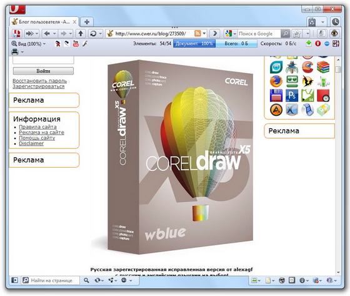Click the 'Всего: 0 Б' progress field

pos(236,44)
